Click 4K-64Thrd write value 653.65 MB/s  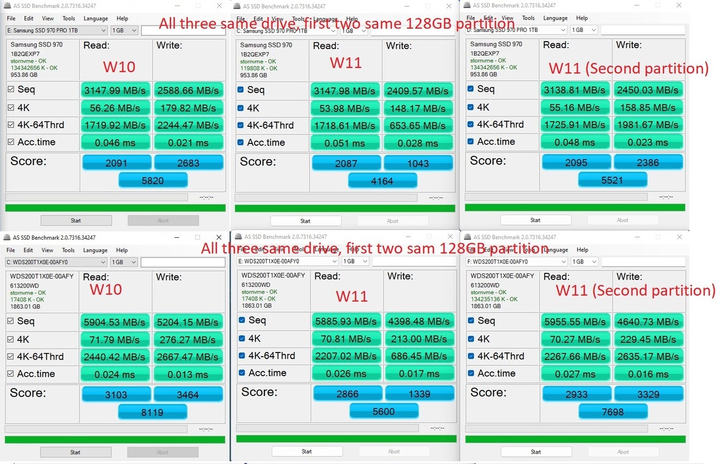[418, 125]
